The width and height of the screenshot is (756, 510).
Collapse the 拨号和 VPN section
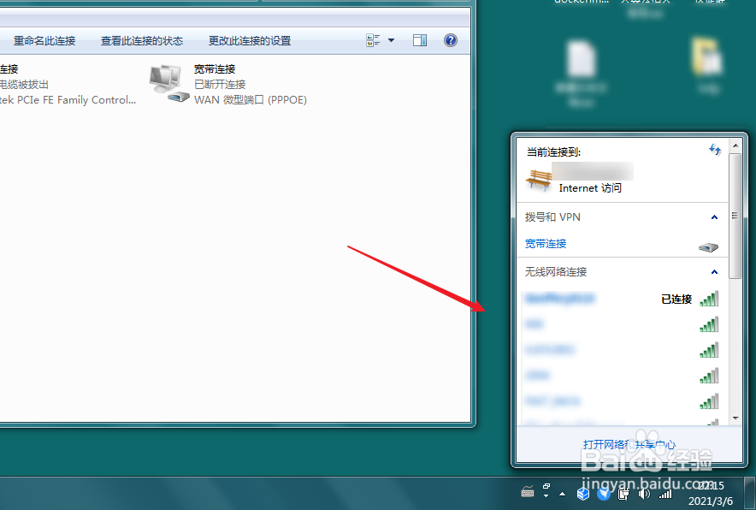(715, 217)
